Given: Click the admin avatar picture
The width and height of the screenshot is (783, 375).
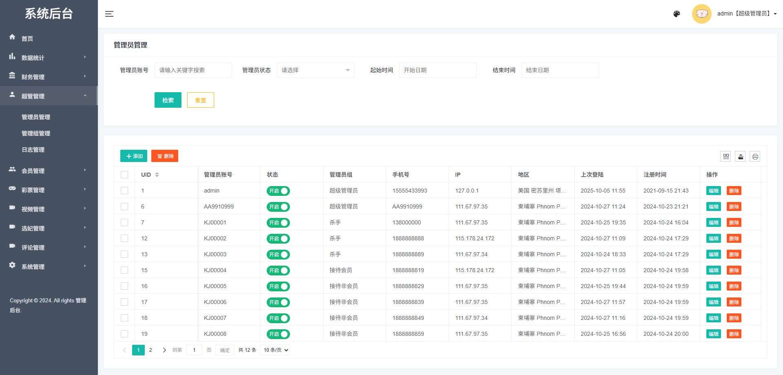Looking at the screenshot, I should (701, 14).
